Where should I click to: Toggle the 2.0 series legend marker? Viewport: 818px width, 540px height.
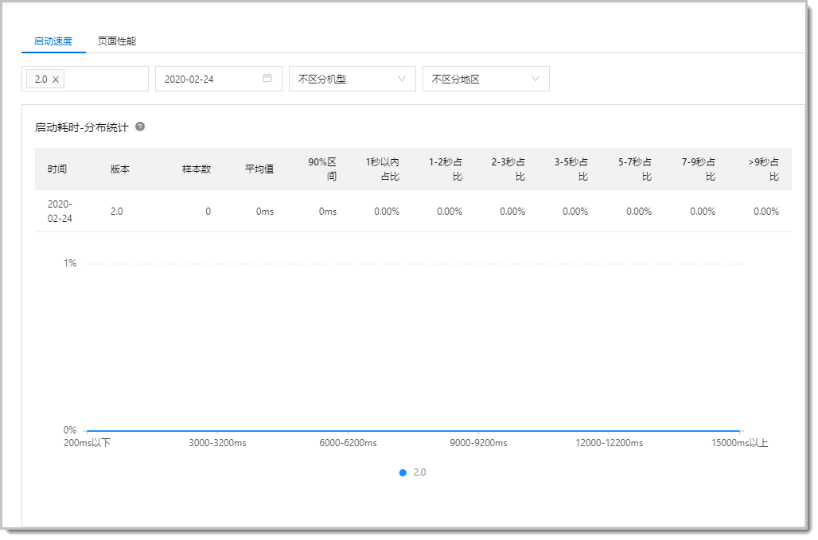pos(403,472)
